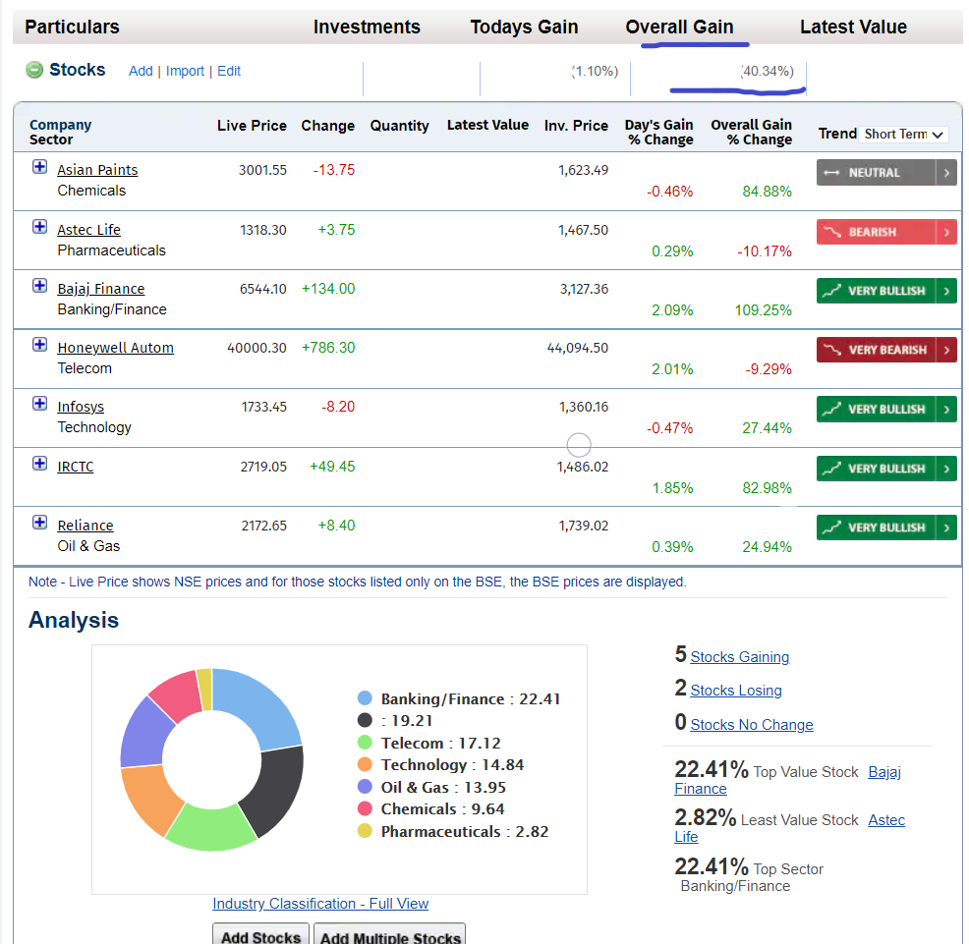Image resolution: width=969 pixels, height=944 pixels.
Task: Open the Reliance company link
Action: pyautogui.click(x=85, y=526)
